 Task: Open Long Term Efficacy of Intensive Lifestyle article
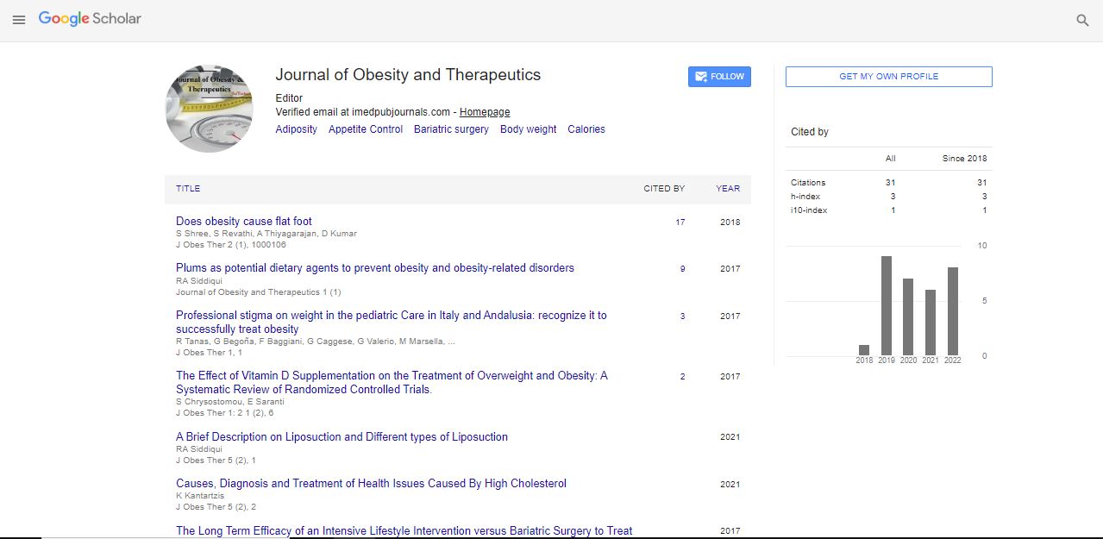tap(404, 531)
